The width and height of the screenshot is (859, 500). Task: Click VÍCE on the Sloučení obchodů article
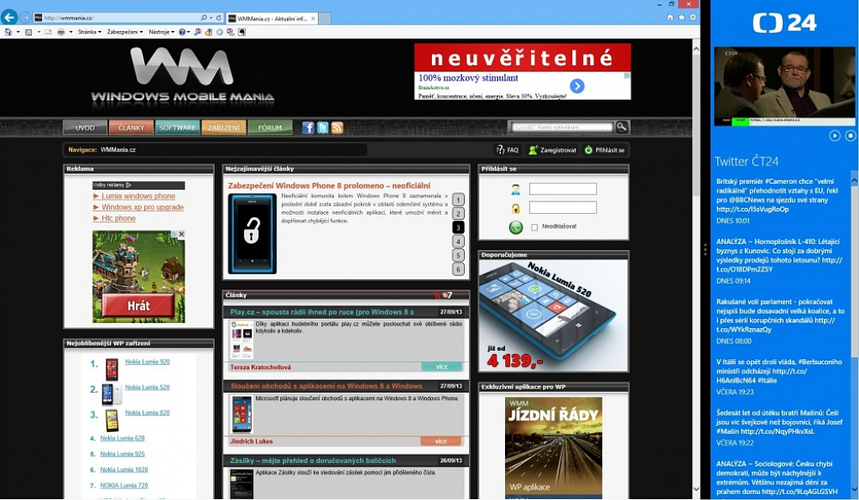coord(441,441)
